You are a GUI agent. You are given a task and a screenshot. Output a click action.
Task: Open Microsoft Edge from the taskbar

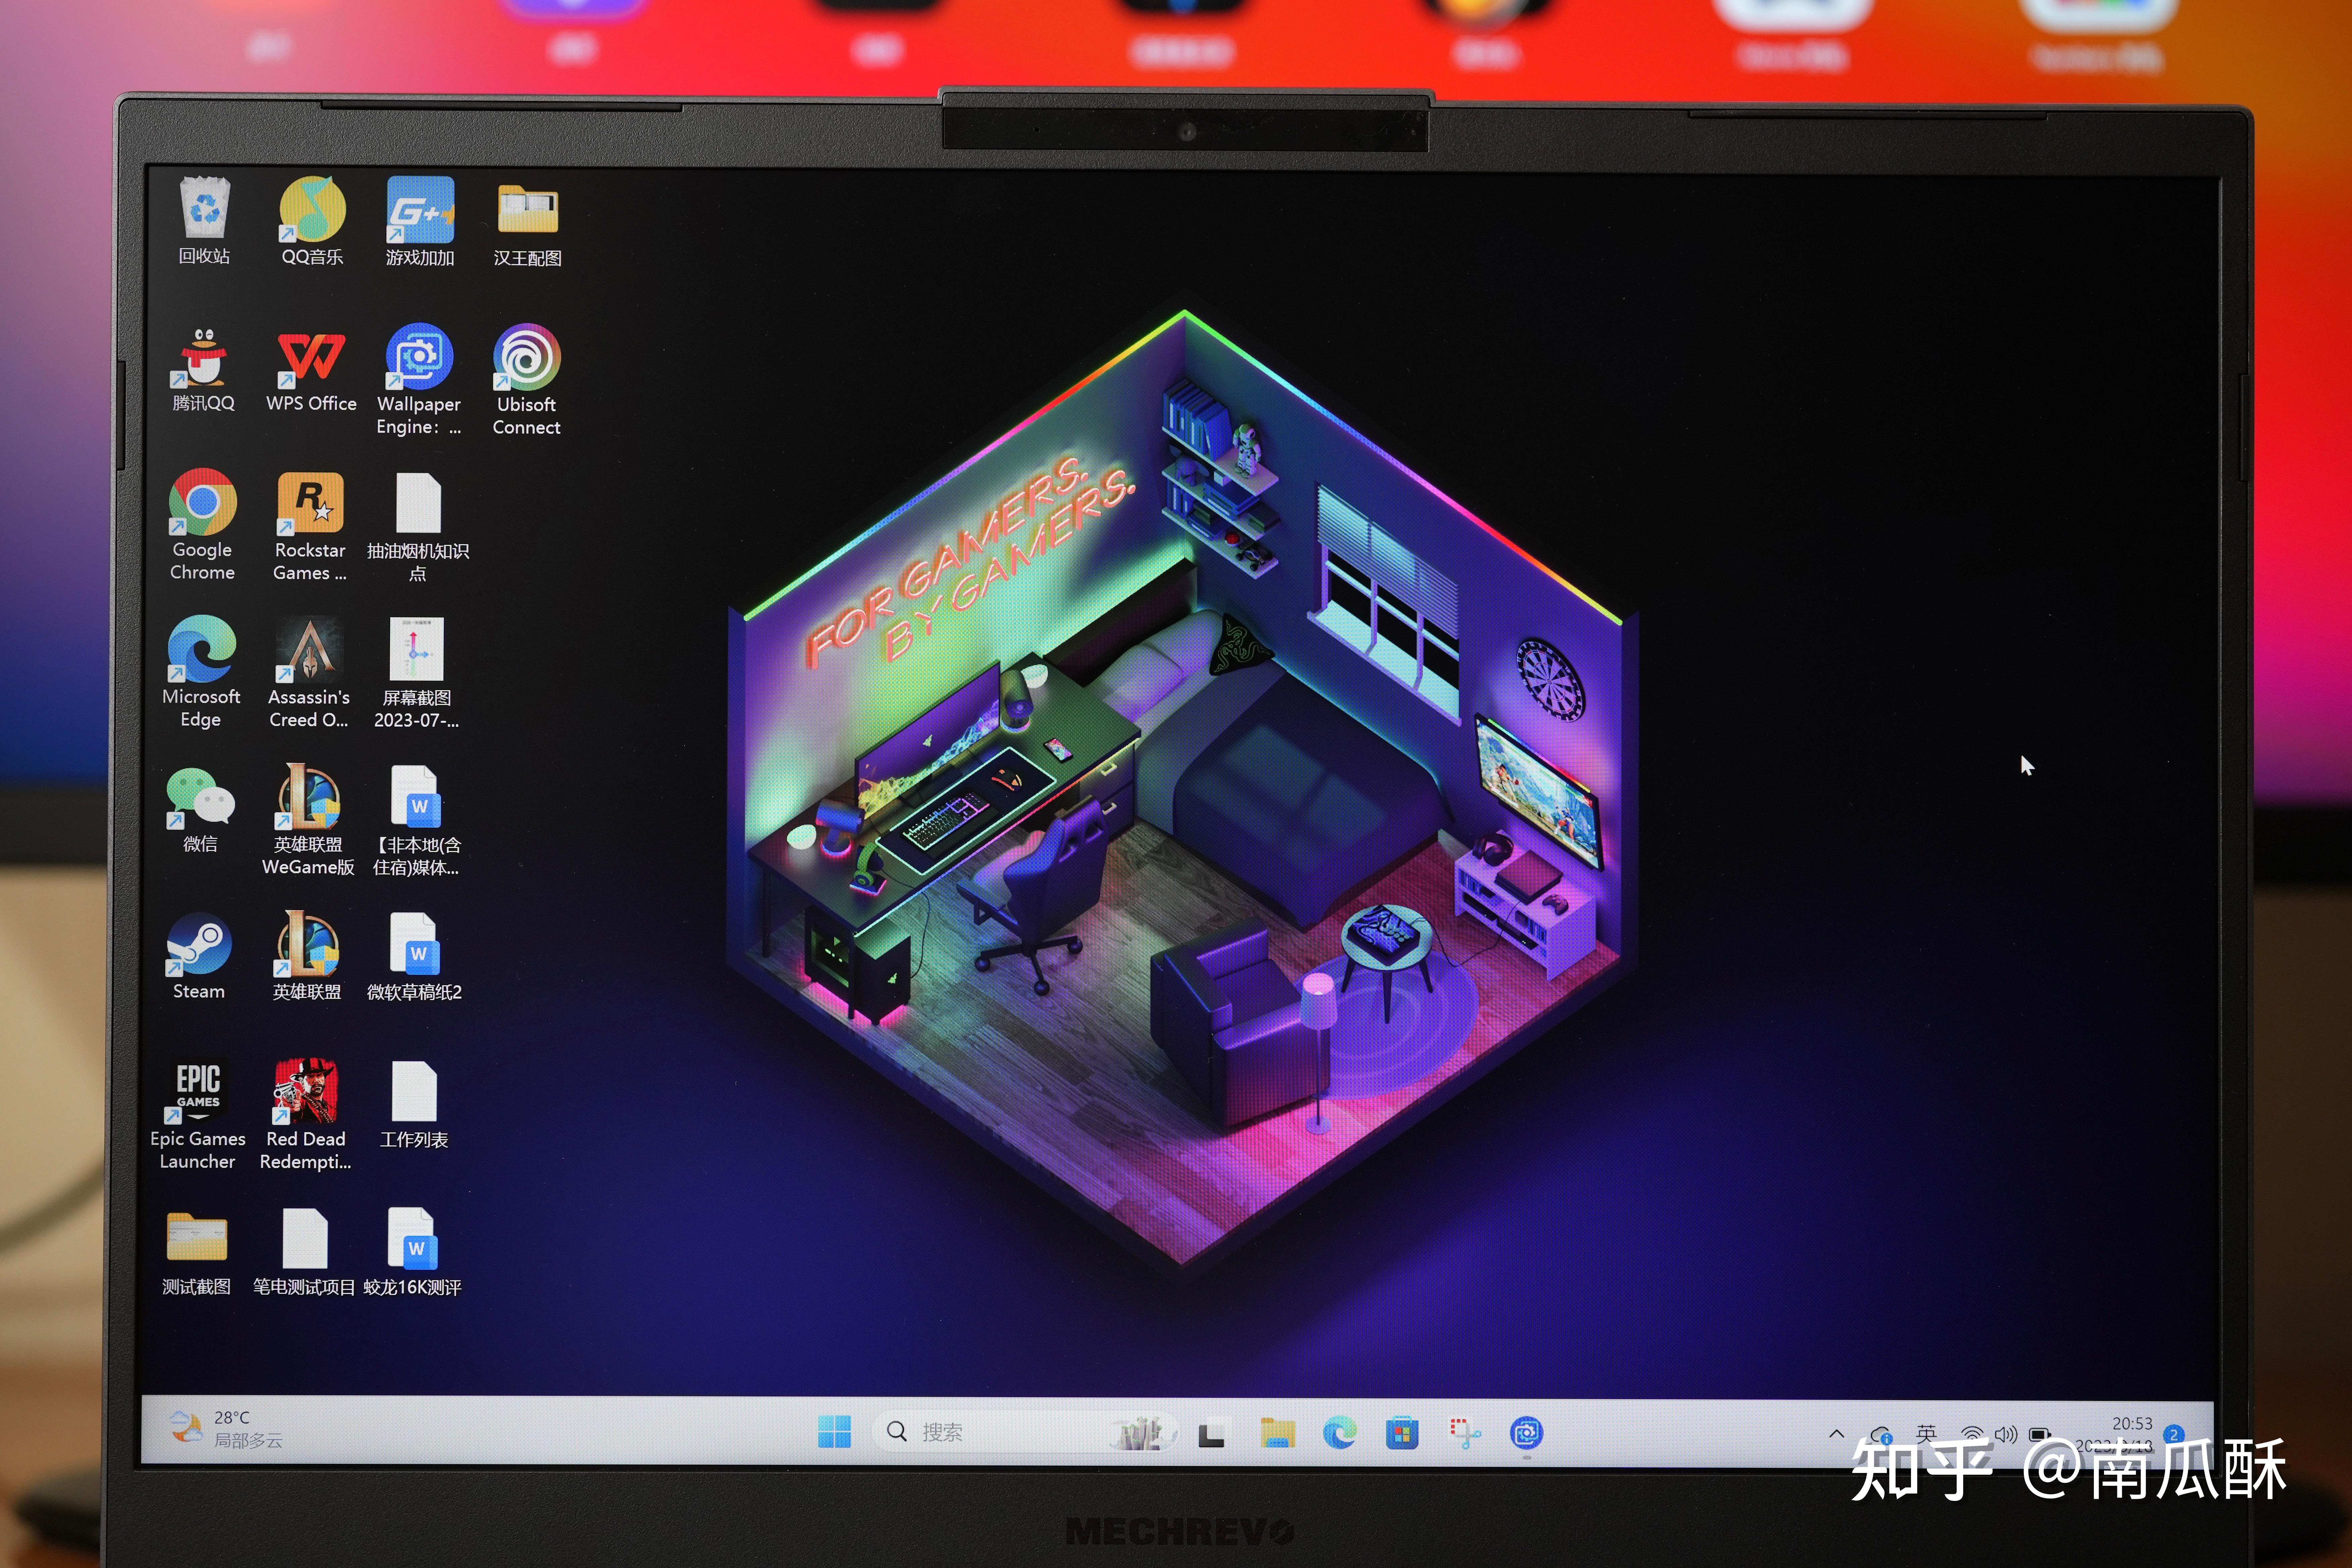(x=1340, y=1433)
